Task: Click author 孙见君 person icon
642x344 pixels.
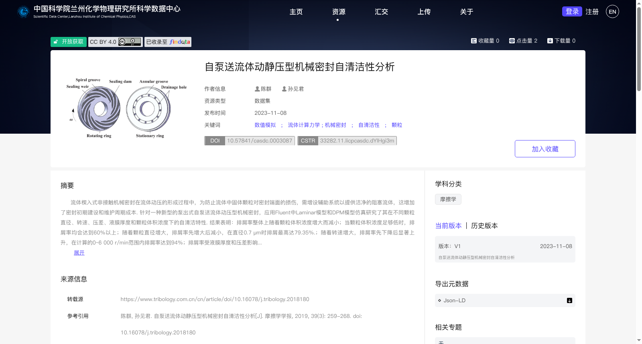Action: 284,89
